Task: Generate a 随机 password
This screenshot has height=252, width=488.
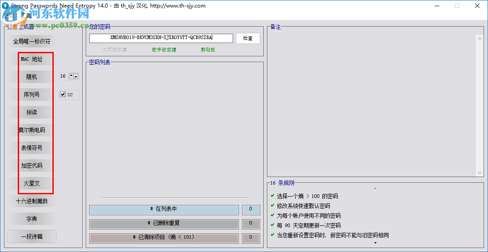Action: pyautogui.click(x=32, y=77)
